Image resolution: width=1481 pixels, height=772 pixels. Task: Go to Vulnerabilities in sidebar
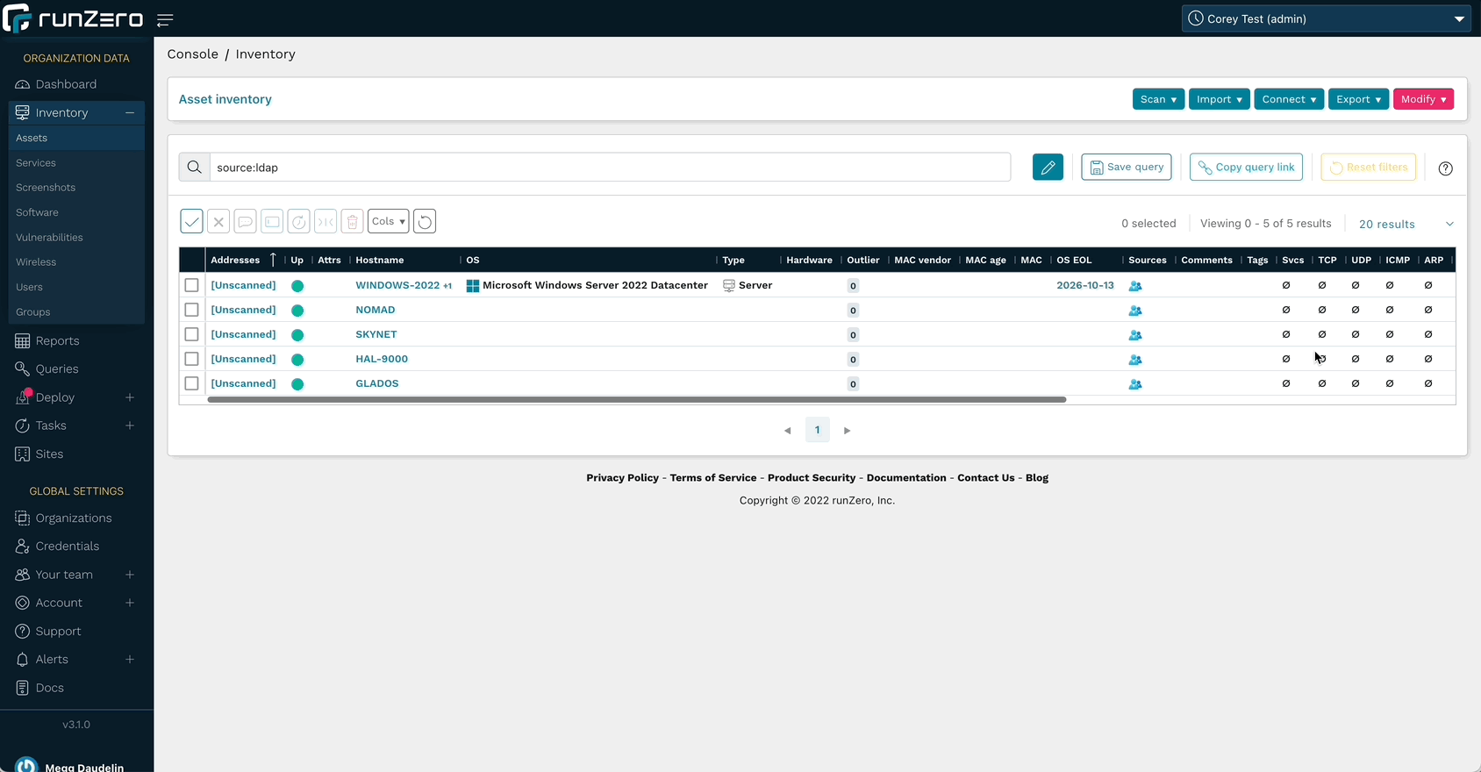point(49,238)
